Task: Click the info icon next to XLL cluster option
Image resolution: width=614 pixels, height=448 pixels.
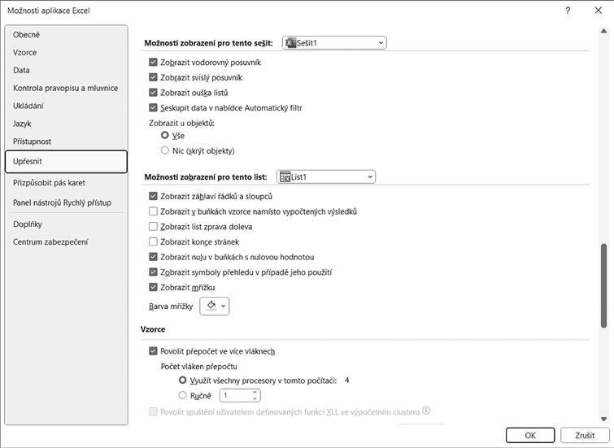Action: (x=426, y=411)
